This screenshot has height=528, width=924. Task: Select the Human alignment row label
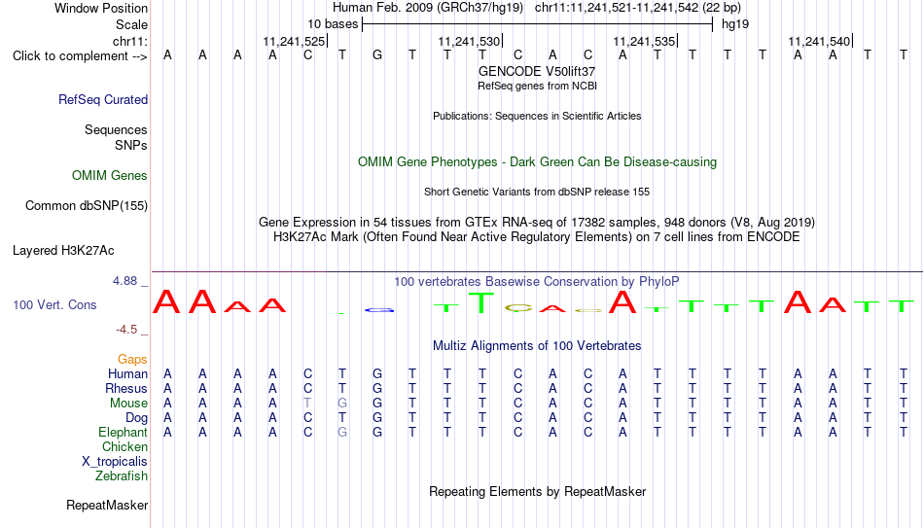pos(127,374)
